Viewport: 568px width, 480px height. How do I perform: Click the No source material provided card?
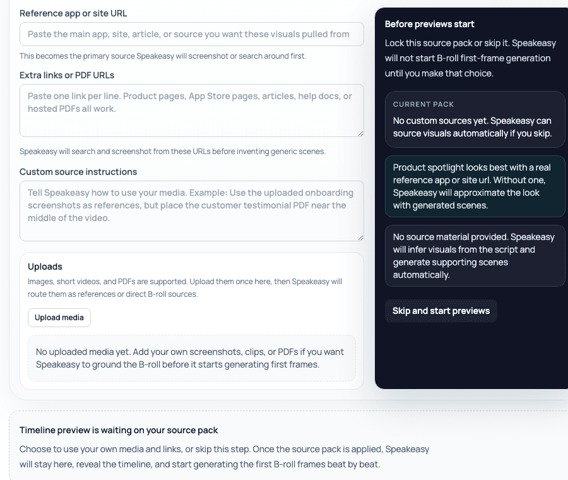pyautogui.click(x=475, y=256)
